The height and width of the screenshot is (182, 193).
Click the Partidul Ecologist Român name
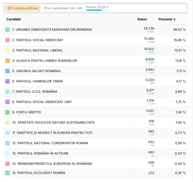click(x=39, y=173)
